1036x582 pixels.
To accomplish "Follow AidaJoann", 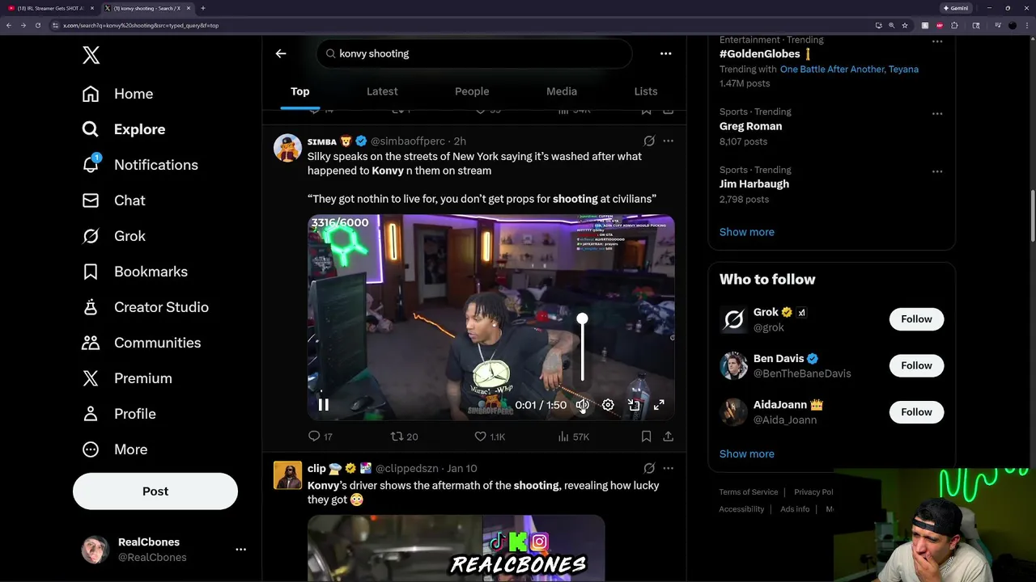I will pos(916,412).
